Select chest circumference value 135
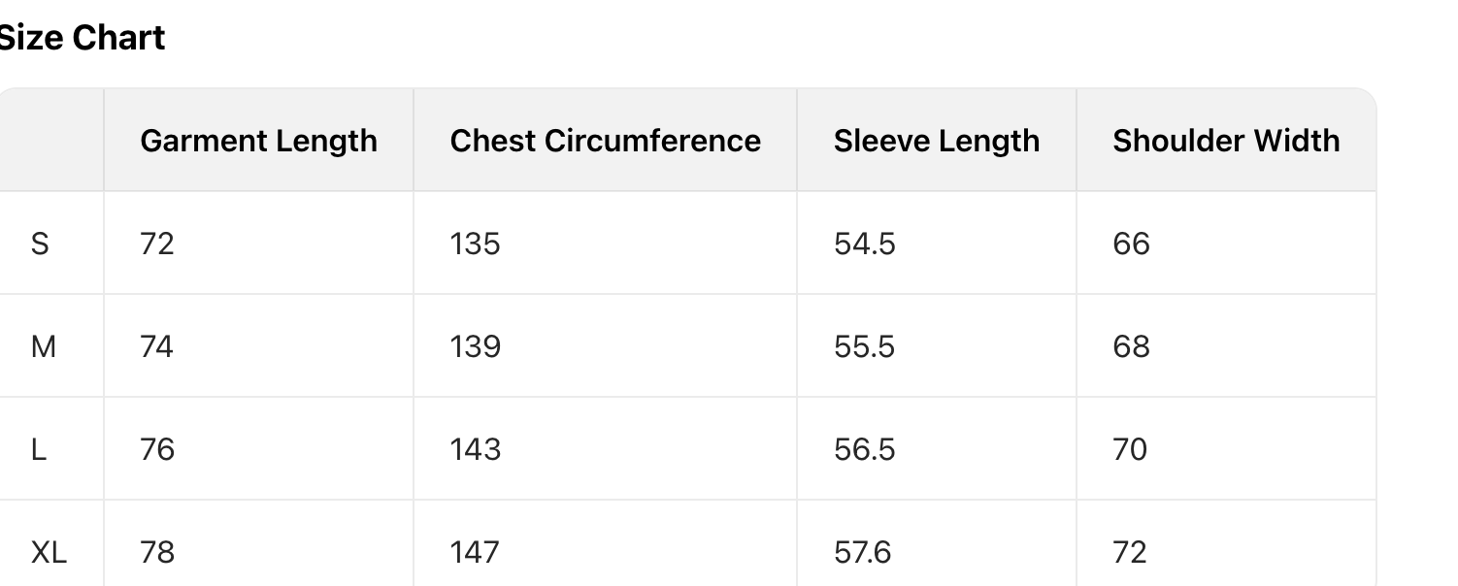1458x586 pixels. (475, 244)
